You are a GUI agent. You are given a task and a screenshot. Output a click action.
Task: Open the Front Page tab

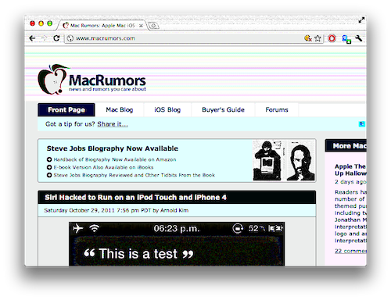coord(66,110)
